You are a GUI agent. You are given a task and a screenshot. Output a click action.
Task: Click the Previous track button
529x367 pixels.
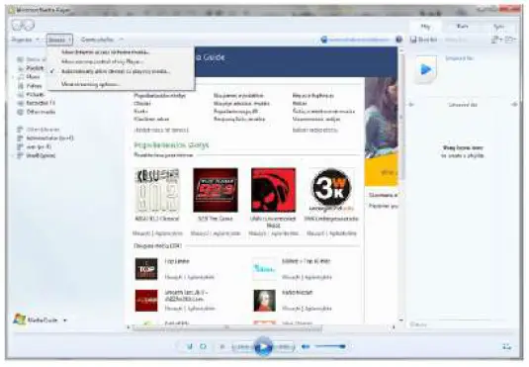pyautogui.click(x=242, y=346)
